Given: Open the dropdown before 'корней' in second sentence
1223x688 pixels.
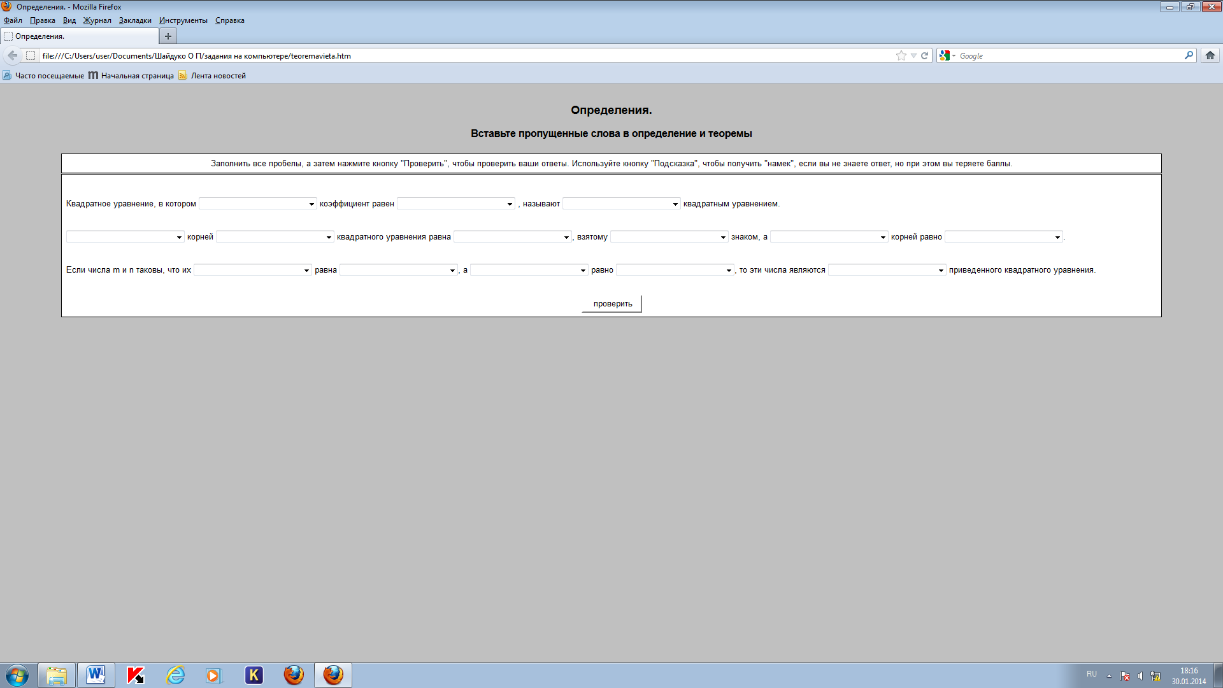Looking at the screenshot, I should point(125,237).
